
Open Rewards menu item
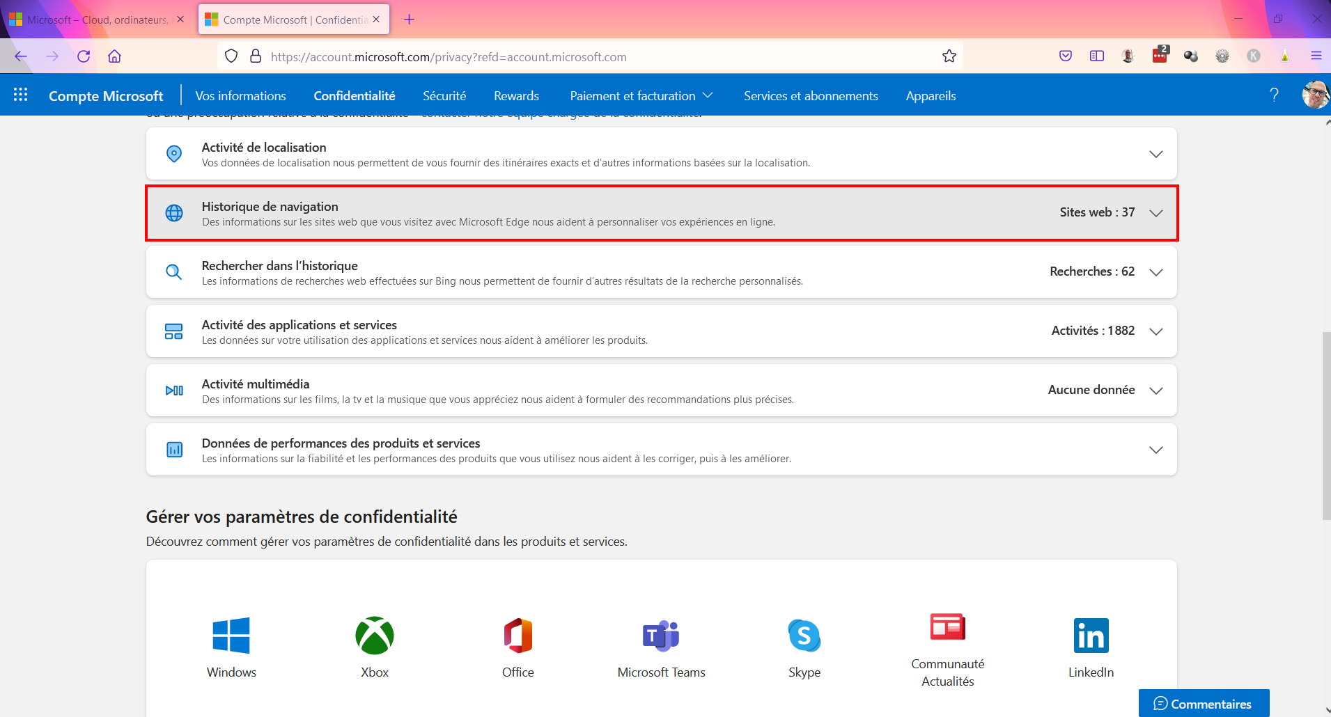pos(516,96)
